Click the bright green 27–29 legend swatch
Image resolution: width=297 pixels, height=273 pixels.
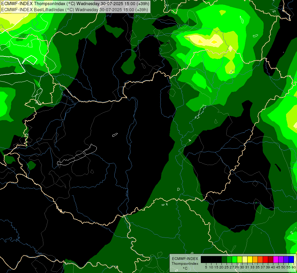point(235,259)
